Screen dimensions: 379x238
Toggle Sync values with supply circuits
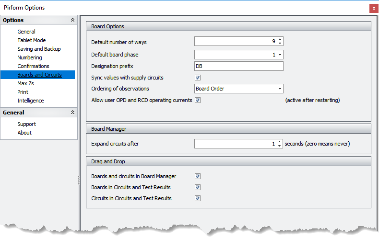198,78
